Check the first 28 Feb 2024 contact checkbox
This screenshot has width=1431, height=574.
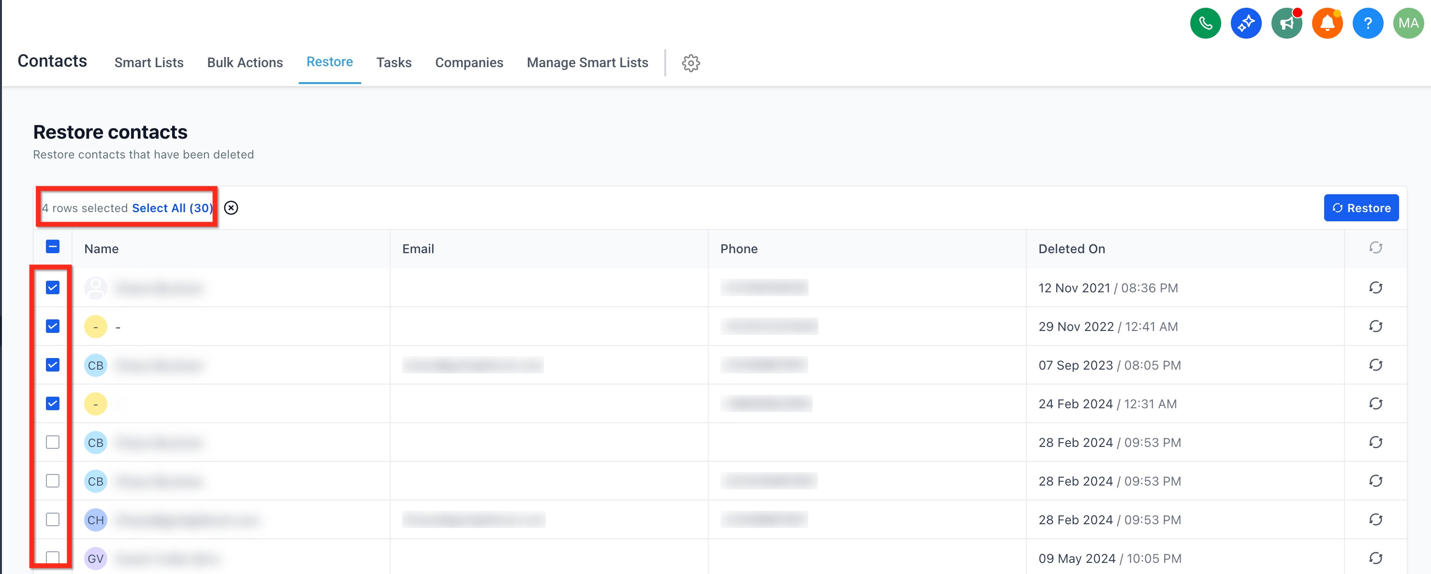53,442
